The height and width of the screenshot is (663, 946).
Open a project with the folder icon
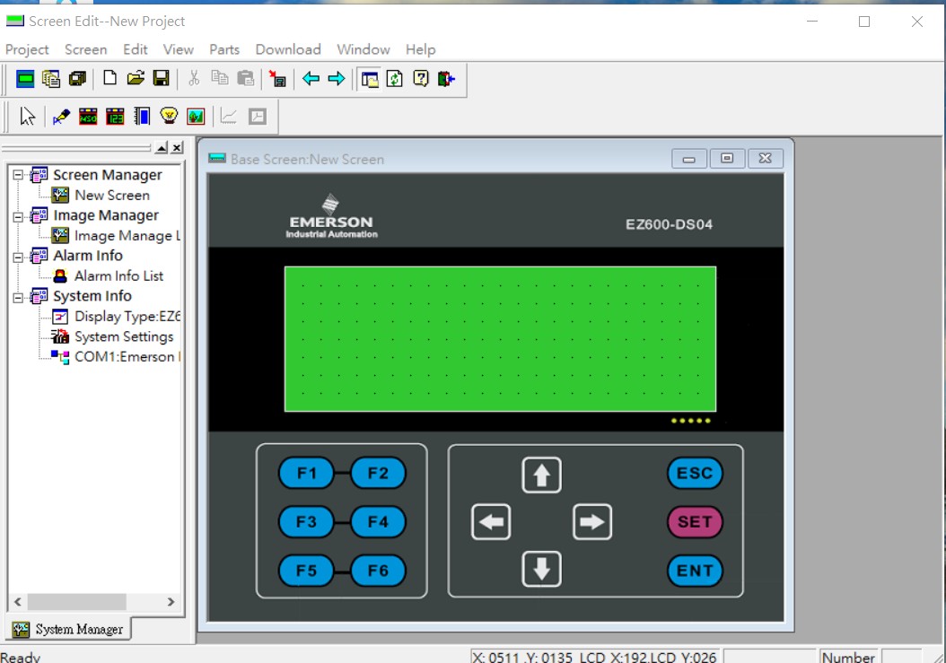[136, 79]
